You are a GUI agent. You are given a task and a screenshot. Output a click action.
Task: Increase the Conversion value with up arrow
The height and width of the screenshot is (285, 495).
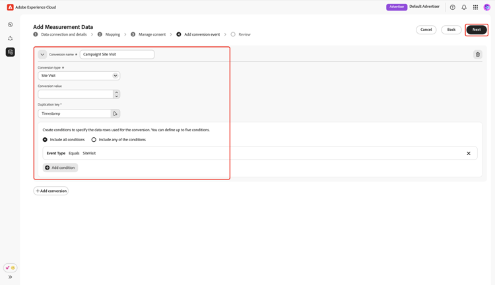pyautogui.click(x=116, y=92)
